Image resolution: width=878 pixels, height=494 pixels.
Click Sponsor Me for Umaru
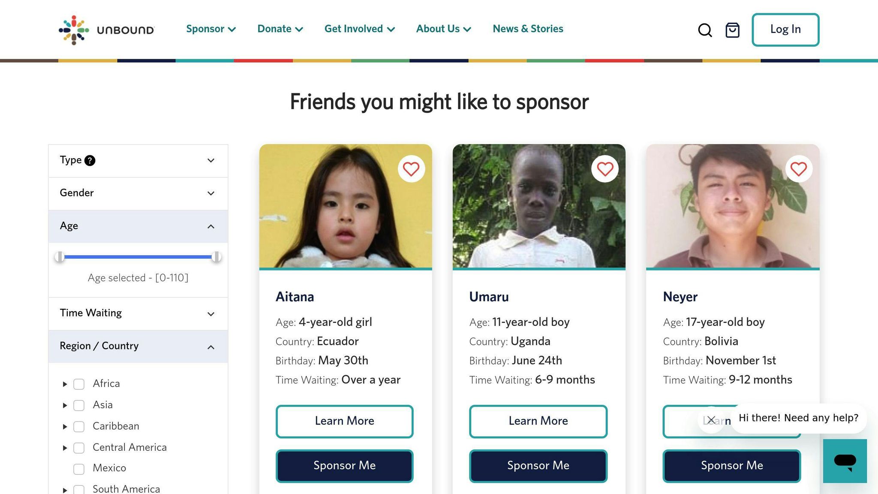point(538,466)
